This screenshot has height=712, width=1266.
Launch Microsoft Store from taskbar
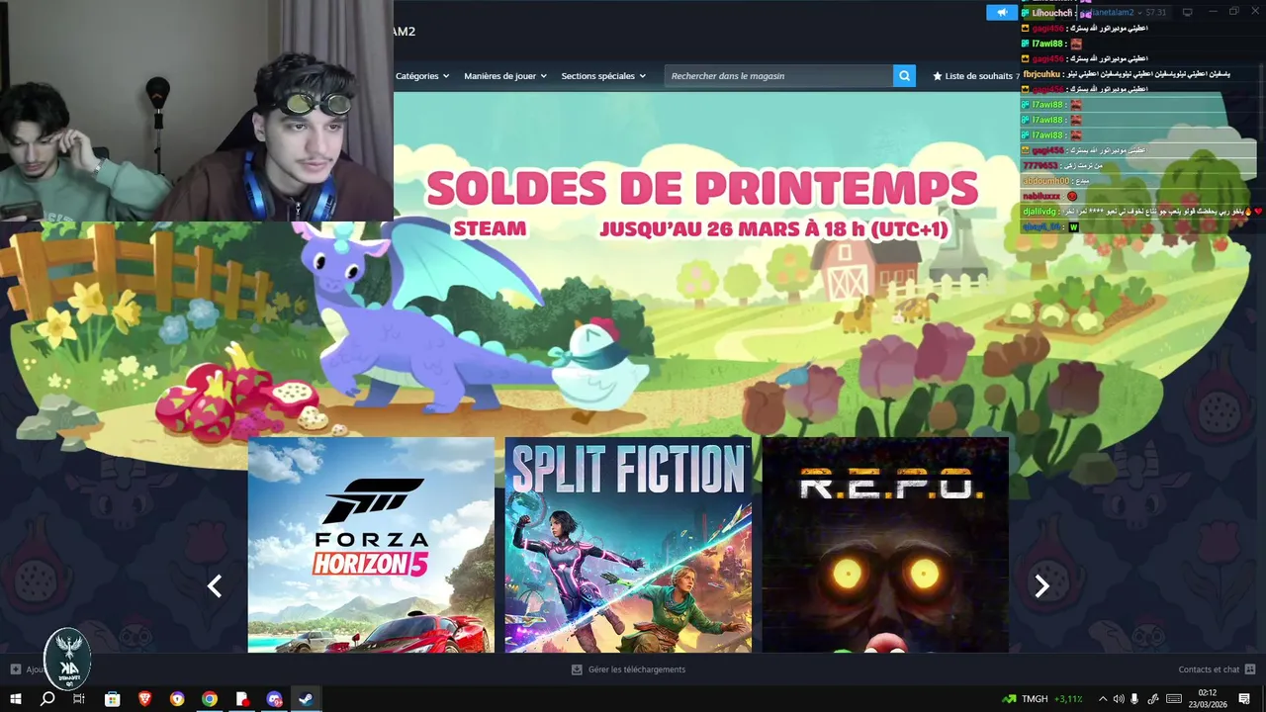pos(113,699)
